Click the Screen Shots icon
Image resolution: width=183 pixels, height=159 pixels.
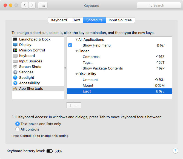coord(15,67)
